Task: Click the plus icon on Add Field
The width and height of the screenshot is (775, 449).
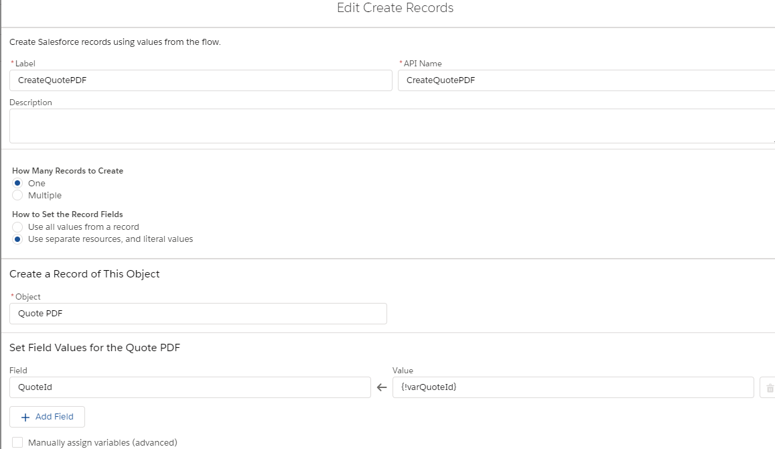Action: pos(25,417)
